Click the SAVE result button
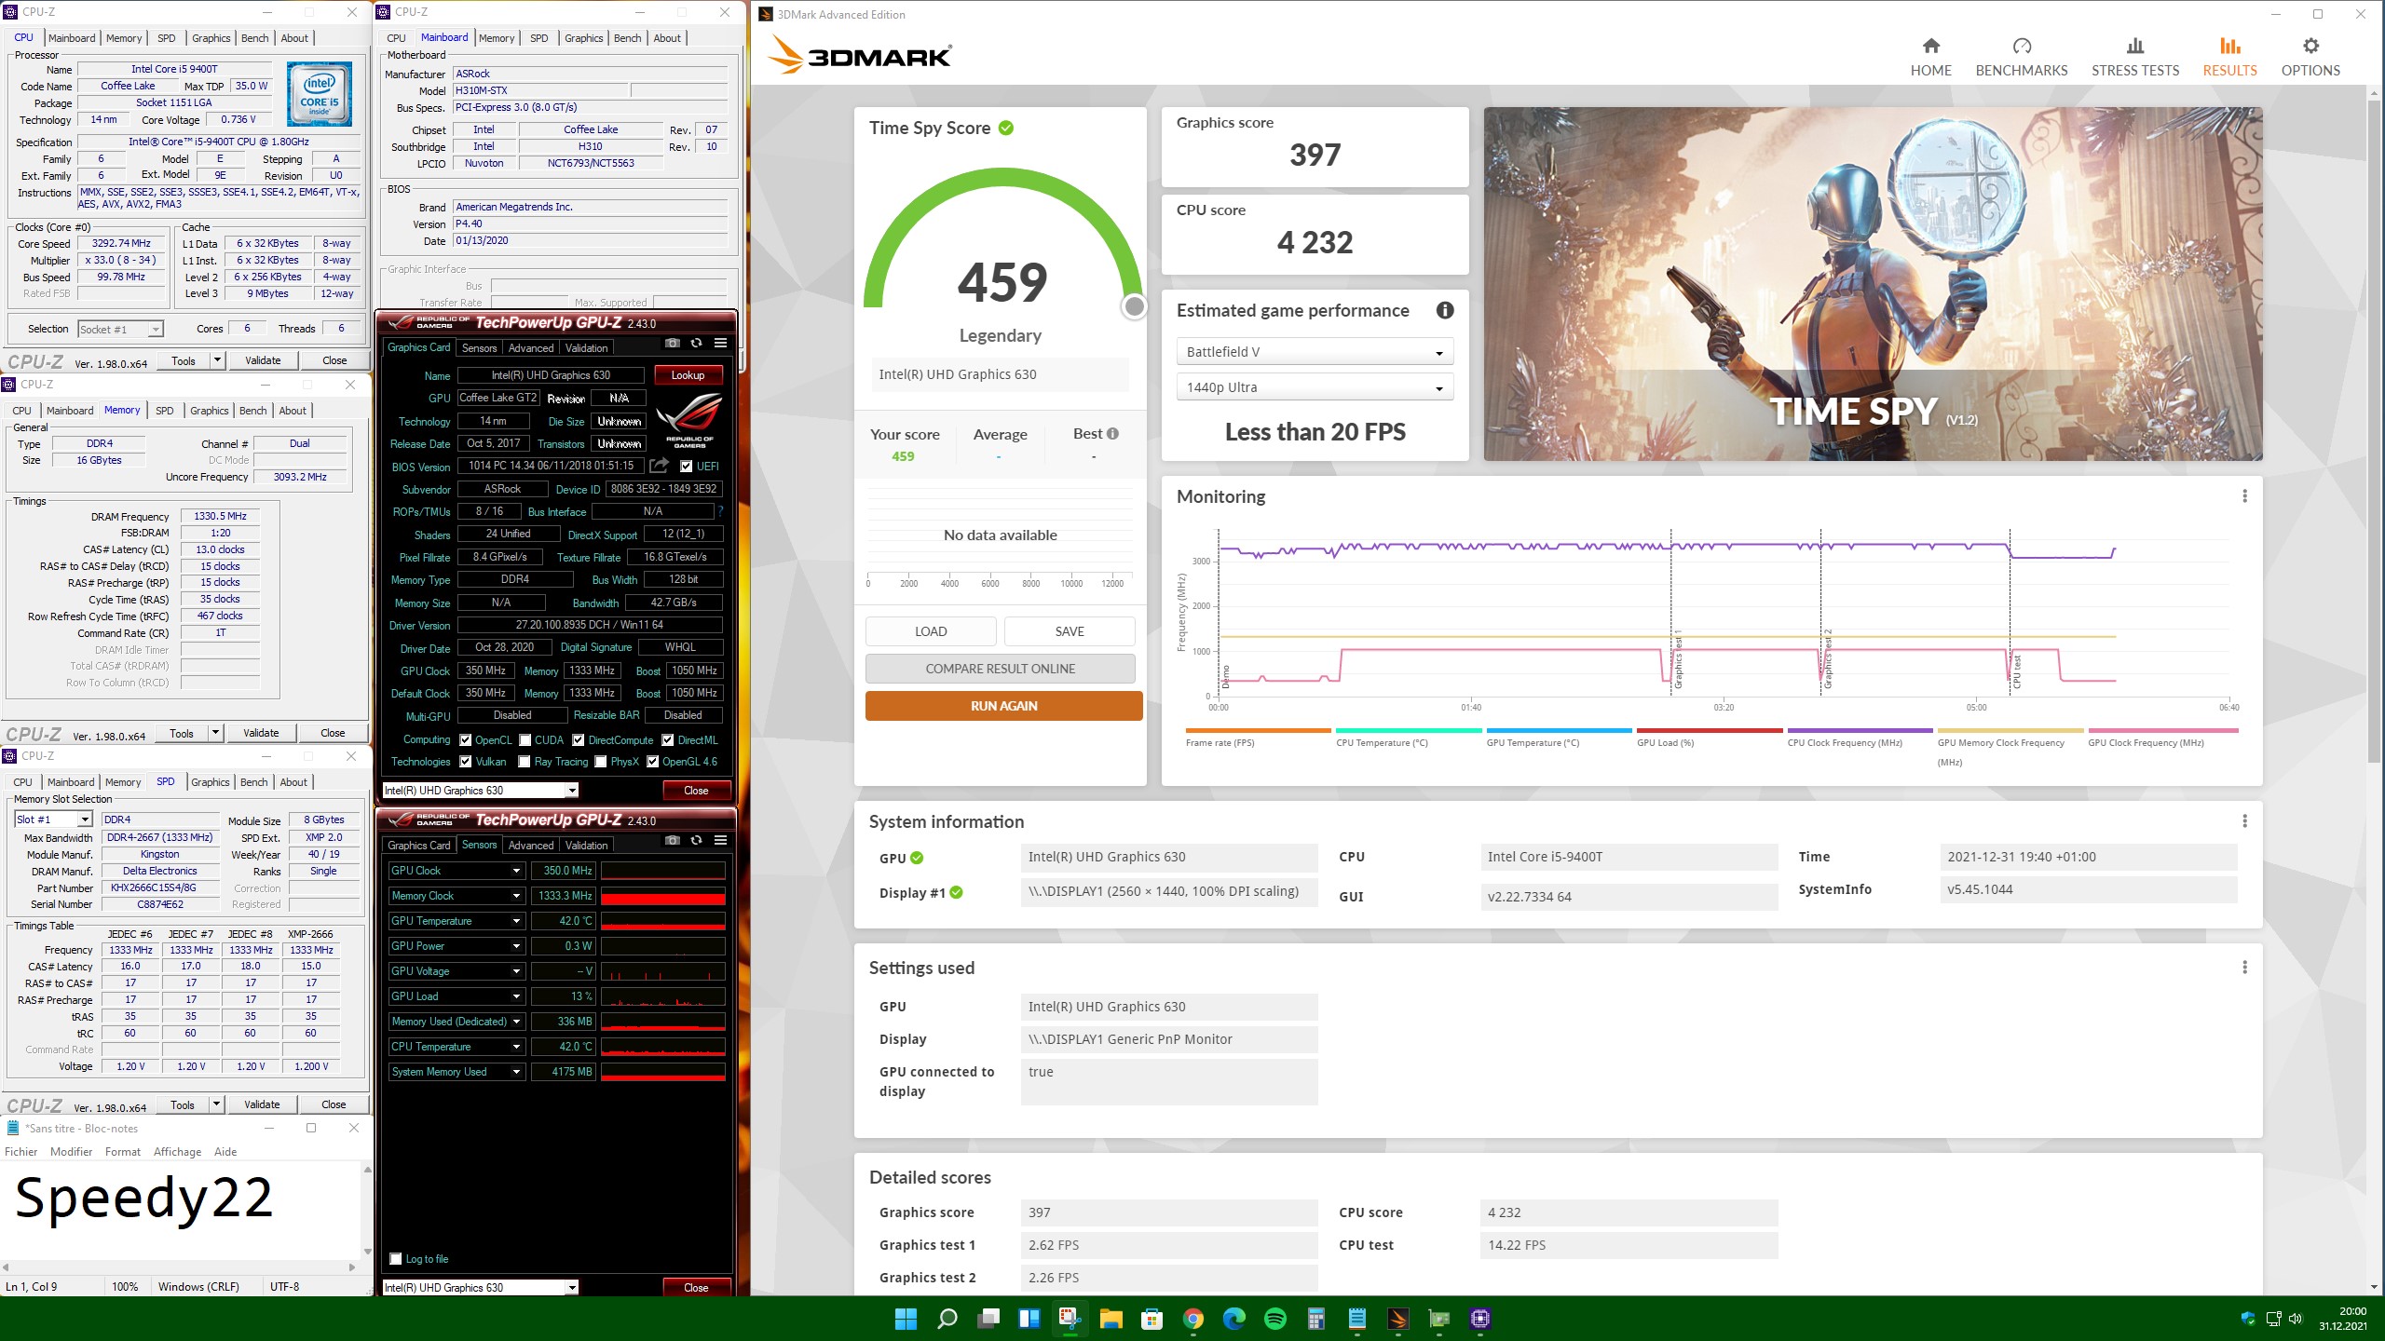This screenshot has height=1341, width=2385. (x=1069, y=631)
